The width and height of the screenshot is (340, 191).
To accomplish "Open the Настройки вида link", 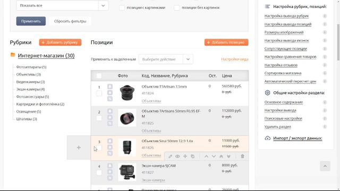I will pyautogui.click(x=235, y=59).
